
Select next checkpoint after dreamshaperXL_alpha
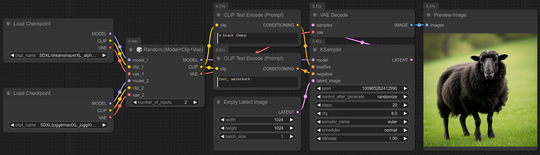point(104,55)
